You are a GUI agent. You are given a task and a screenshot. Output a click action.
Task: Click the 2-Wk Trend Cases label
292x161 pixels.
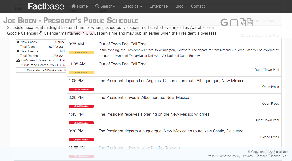(34, 60)
